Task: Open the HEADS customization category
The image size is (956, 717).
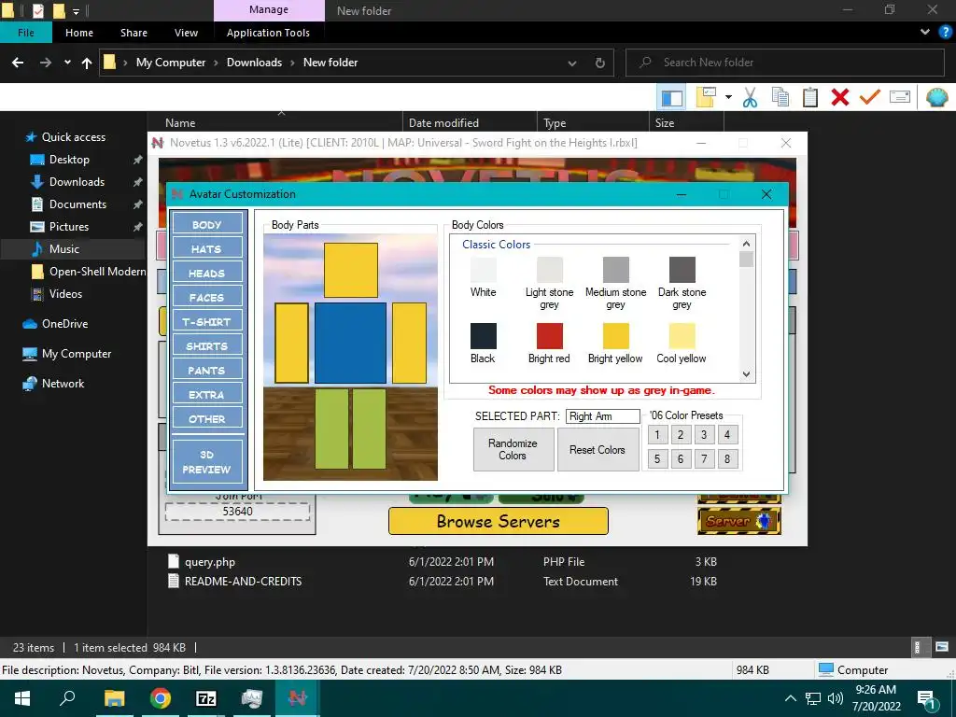Action: [x=207, y=274]
